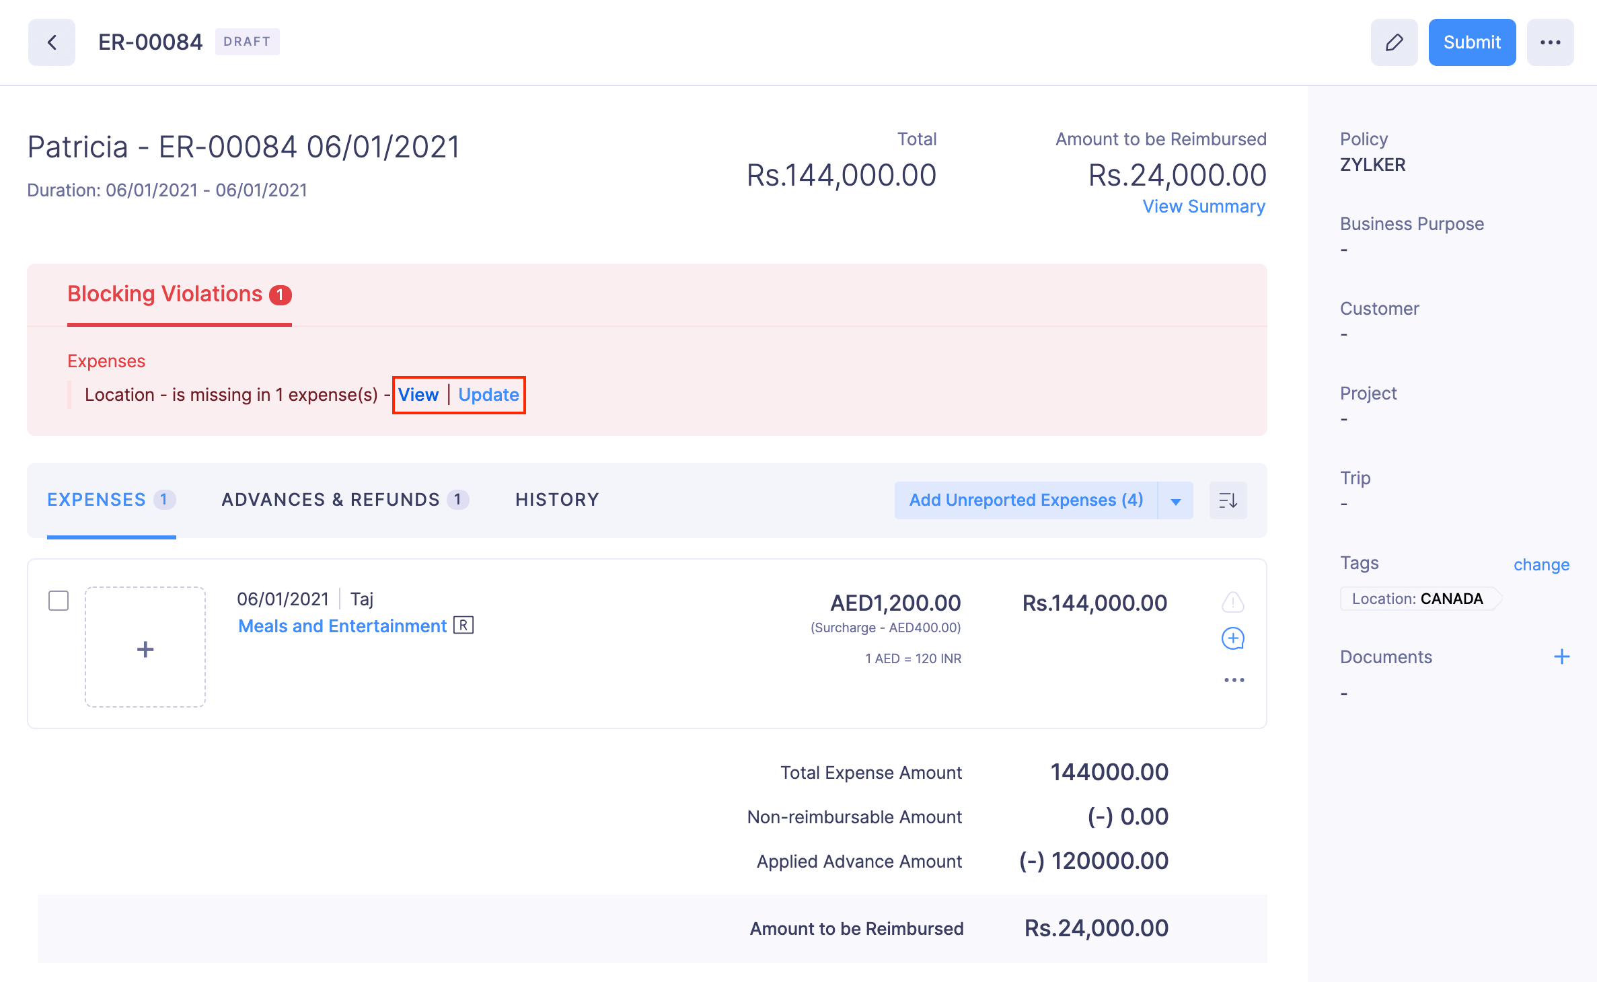The width and height of the screenshot is (1597, 982).
Task: Click the expense warning triangle icon
Action: 1232,602
